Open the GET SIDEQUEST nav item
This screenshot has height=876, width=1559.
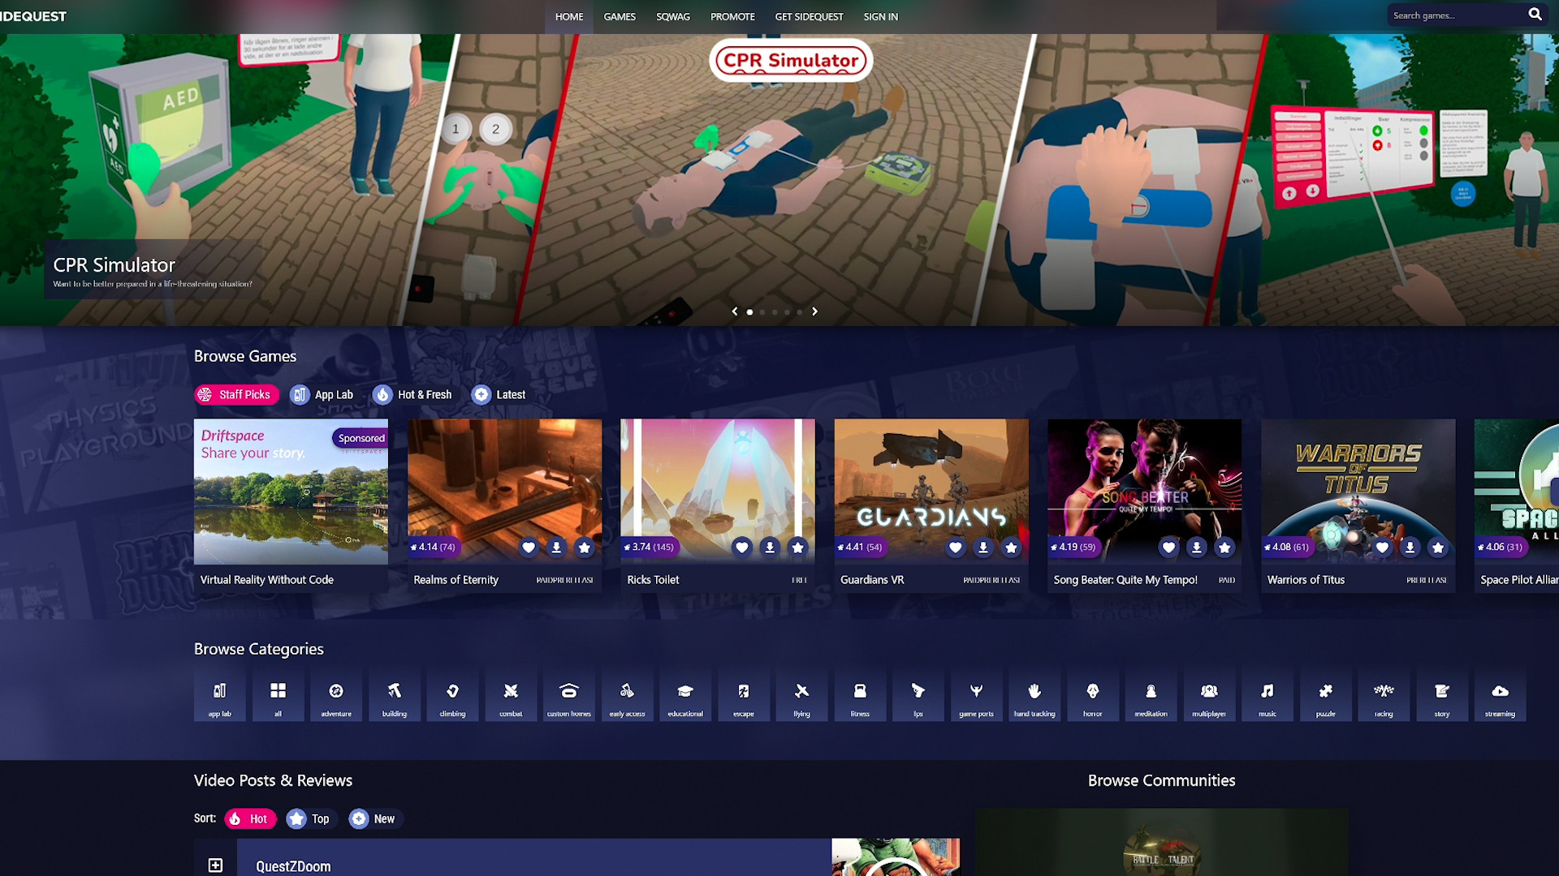coord(809,16)
